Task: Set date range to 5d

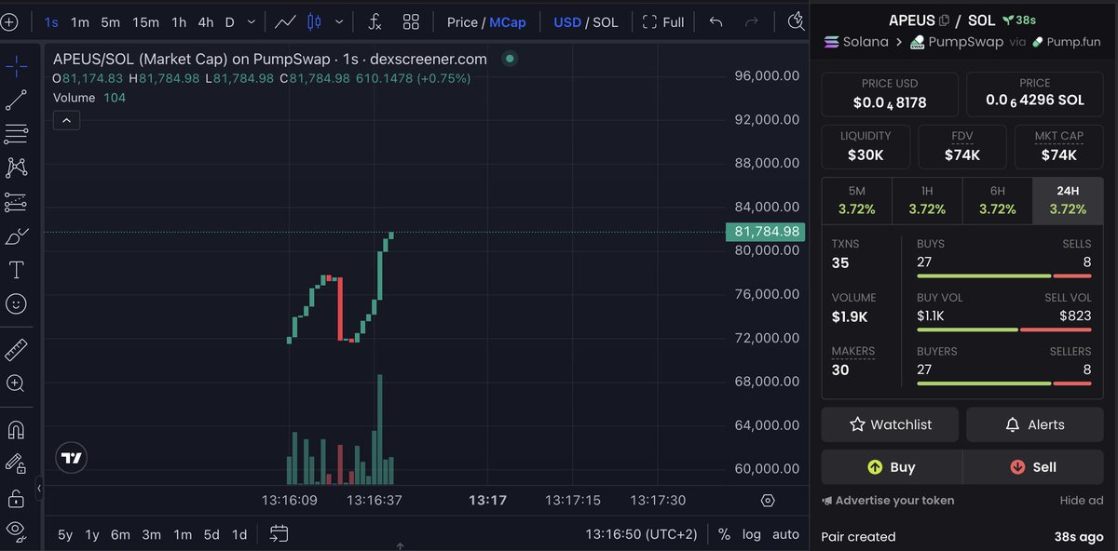Action: point(211,534)
